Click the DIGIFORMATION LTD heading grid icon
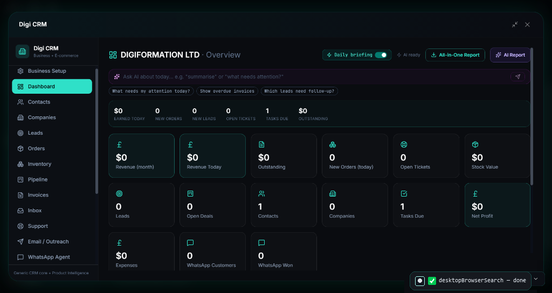Viewport: 552px width, 293px height. click(113, 55)
